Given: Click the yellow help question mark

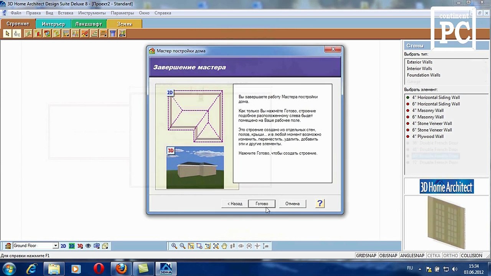Looking at the screenshot, I should click(320, 204).
